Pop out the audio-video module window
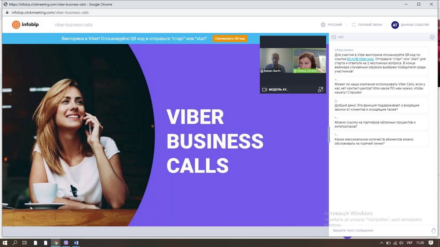The height and width of the screenshot is (247, 440). [x=320, y=89]
